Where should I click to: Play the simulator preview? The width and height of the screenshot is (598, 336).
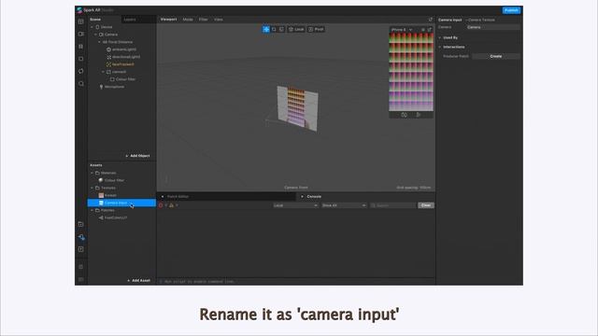[x=419, y=115]
